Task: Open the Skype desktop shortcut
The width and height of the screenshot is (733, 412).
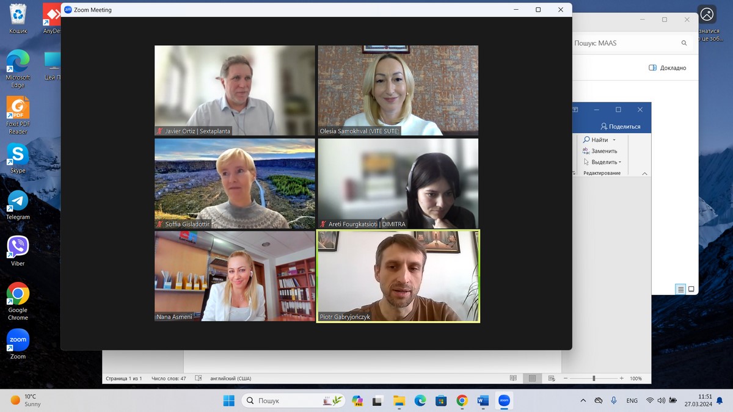Action: tap(18, 156)
